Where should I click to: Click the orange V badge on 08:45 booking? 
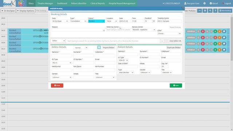coord(219,37)
